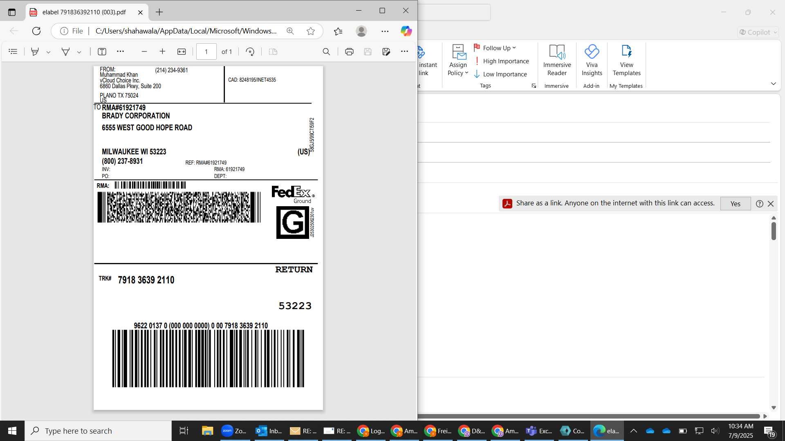Select the PDF highlight tool

click(35, 51)
